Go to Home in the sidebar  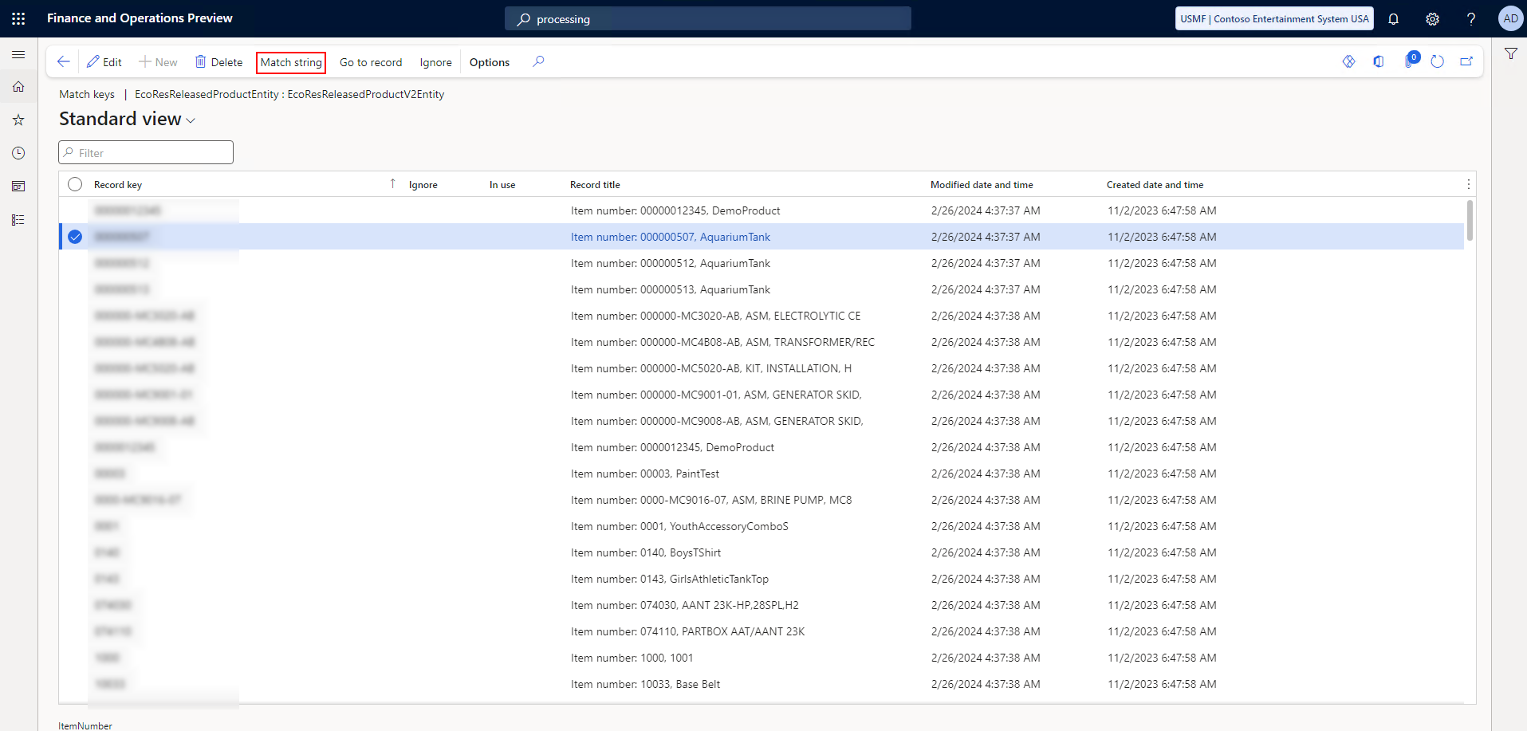pos(18,87)
